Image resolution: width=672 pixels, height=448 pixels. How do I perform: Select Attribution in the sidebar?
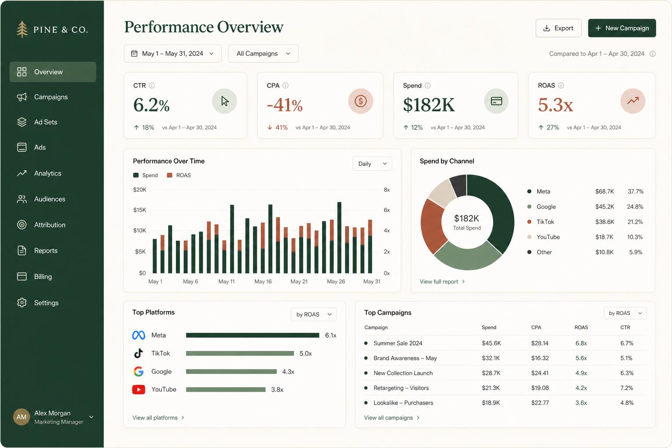[53, 225]
